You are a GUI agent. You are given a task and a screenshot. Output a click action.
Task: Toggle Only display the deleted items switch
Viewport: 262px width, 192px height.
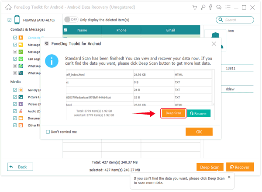click(x=71, y=20)
